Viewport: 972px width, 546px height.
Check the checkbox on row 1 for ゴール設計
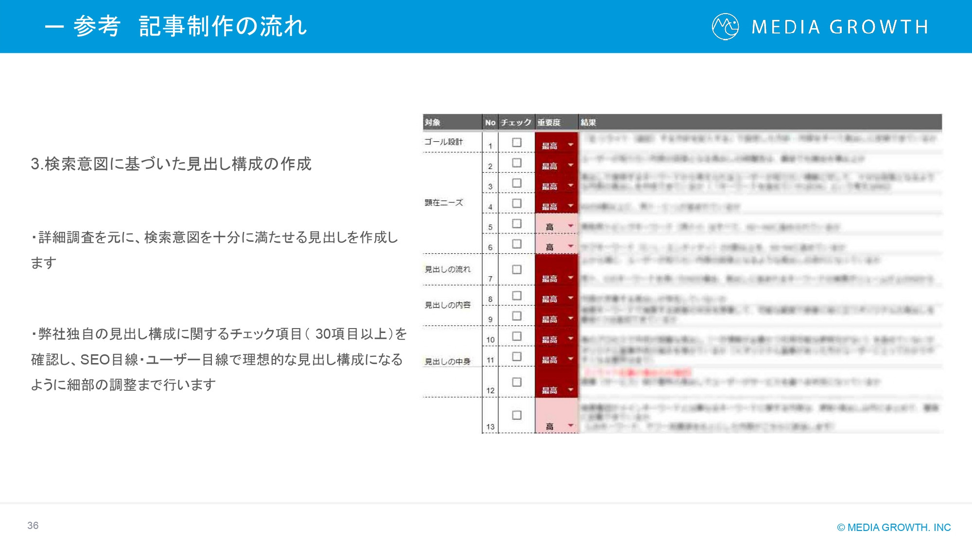click(517, 143)
